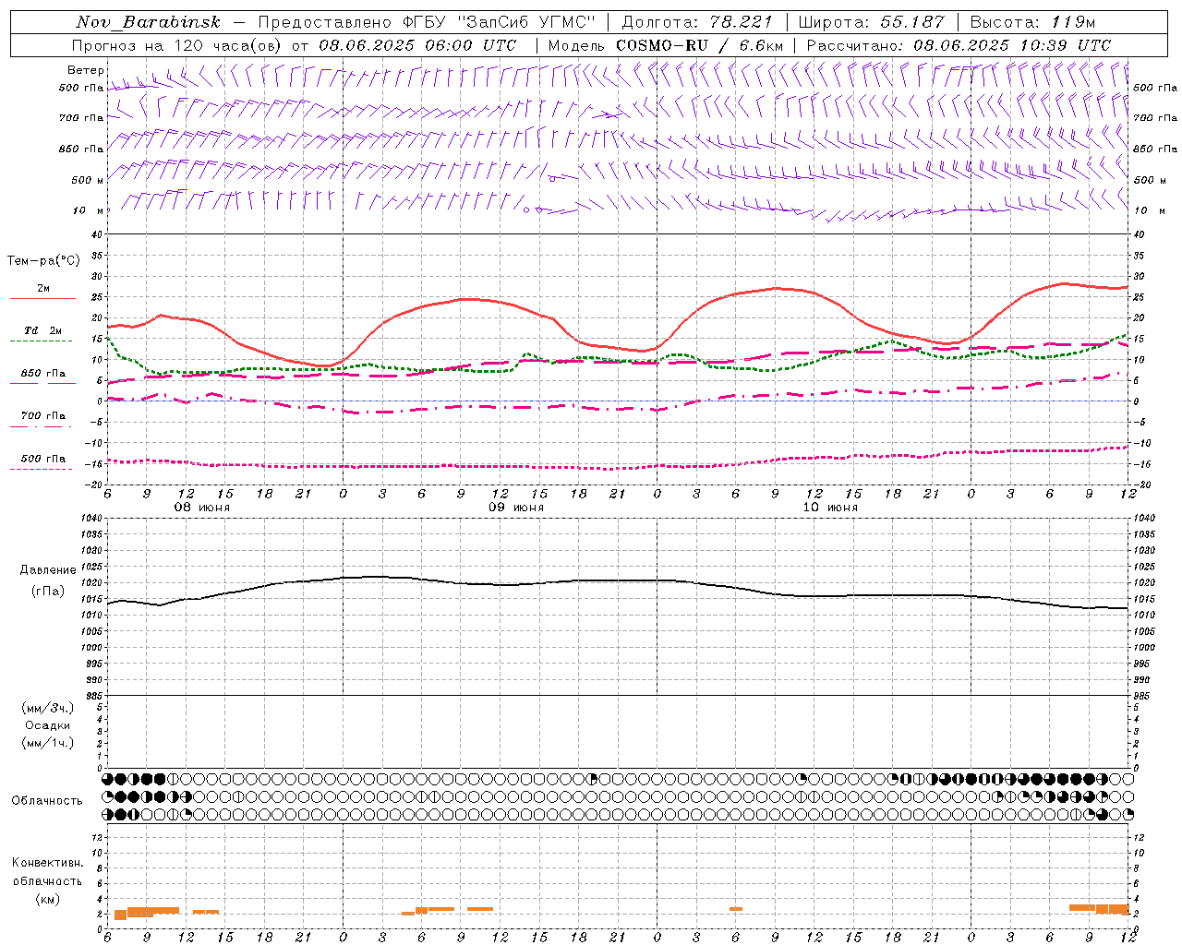
Task: Select the text Предоставлено ФГБУ "ЗапСиб УГМС"
Action: tap(428, 22)
